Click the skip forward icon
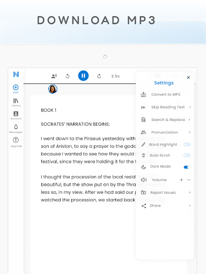Viewport: 206px width, 274px height. click(x=99, y=76)
